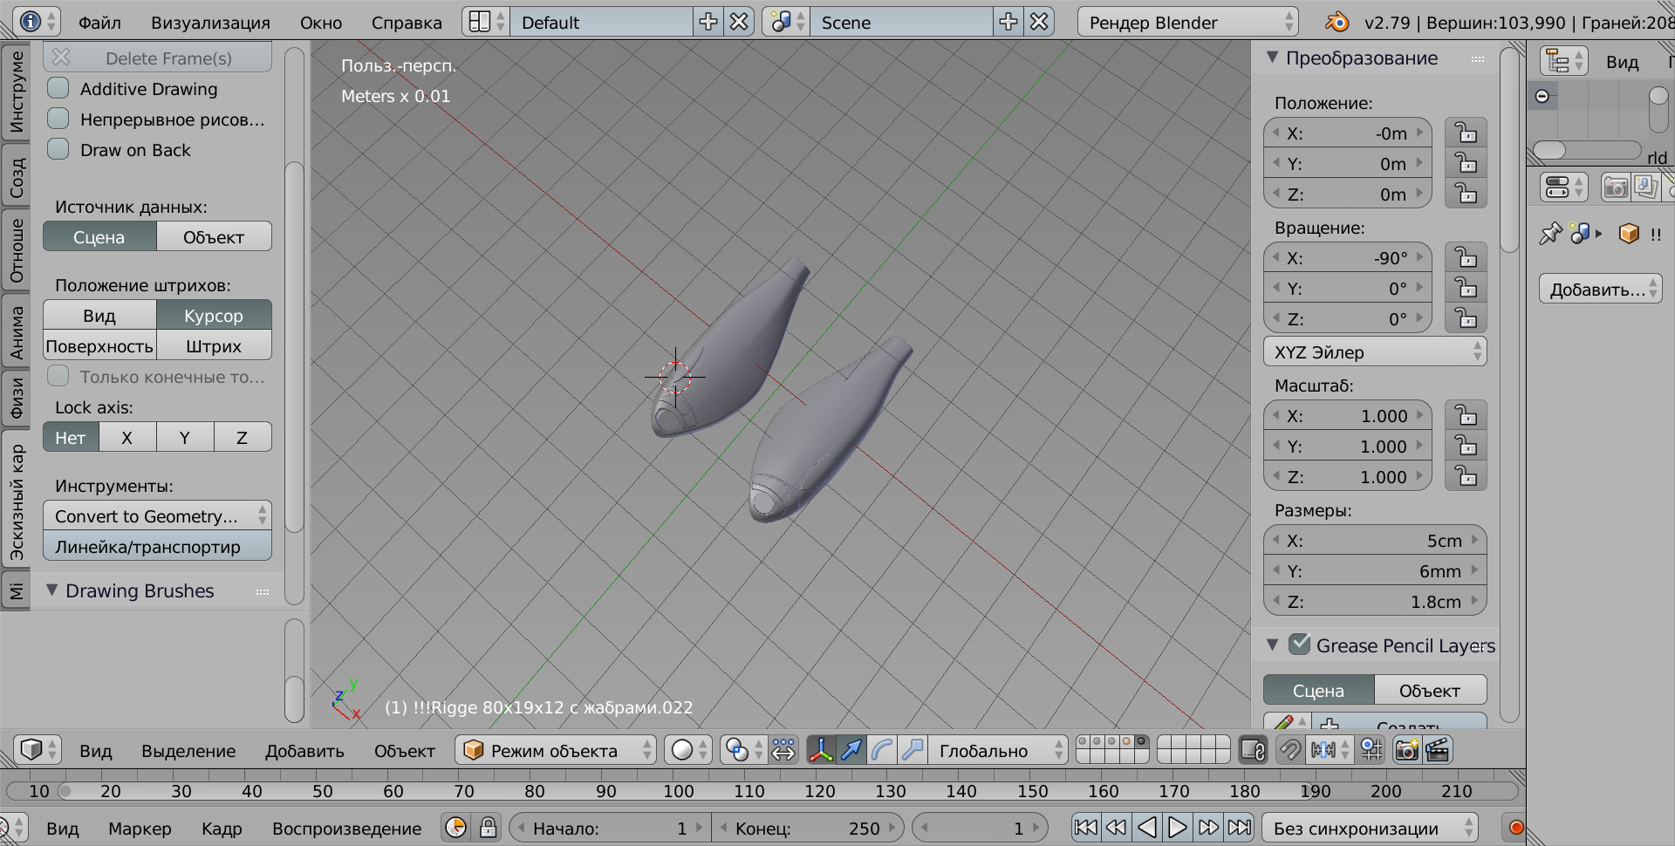Open the Файл menu
Viewport: 1675px width, 846px height.
pyautogui.click(x=99, y=23)
